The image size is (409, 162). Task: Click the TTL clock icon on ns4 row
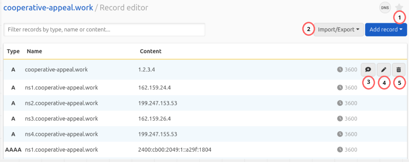click(340, 134)
